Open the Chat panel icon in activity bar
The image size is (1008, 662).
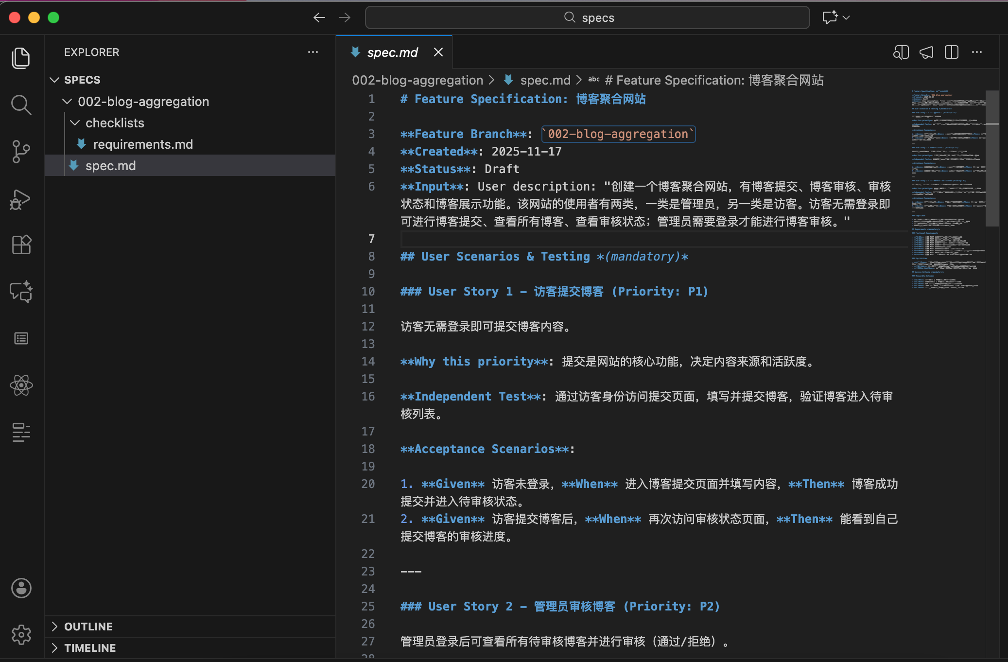pyautogui.click(x=21, y=292)
